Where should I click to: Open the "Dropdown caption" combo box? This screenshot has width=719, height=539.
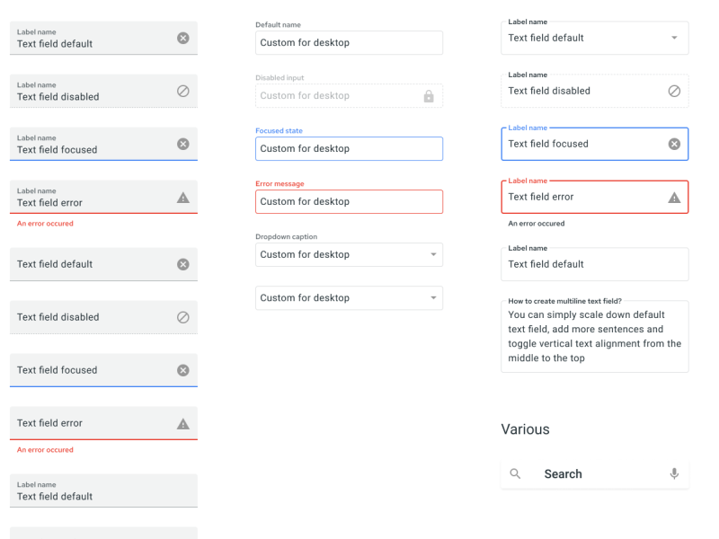(x=349, y=254)
